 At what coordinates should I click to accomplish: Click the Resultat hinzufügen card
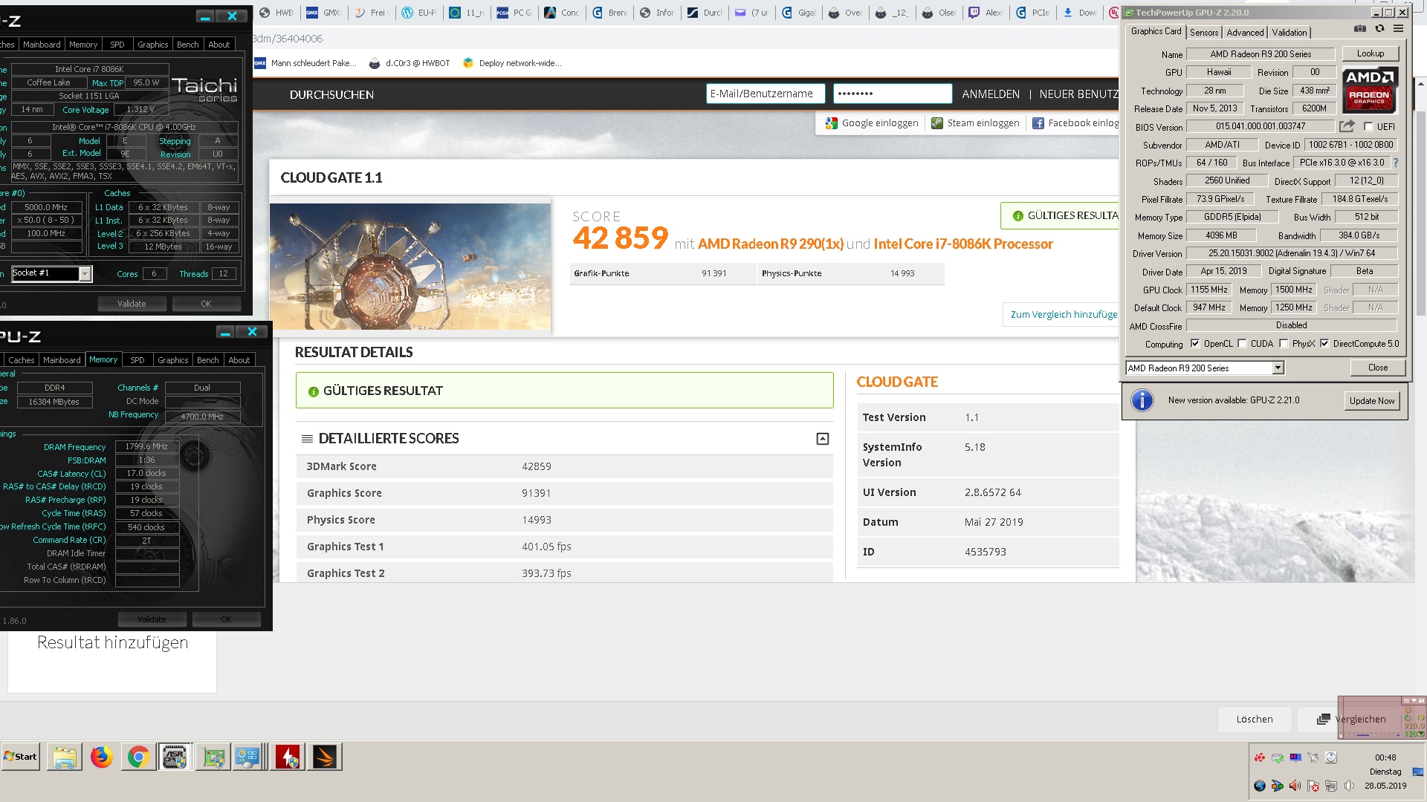coord(112,661)
